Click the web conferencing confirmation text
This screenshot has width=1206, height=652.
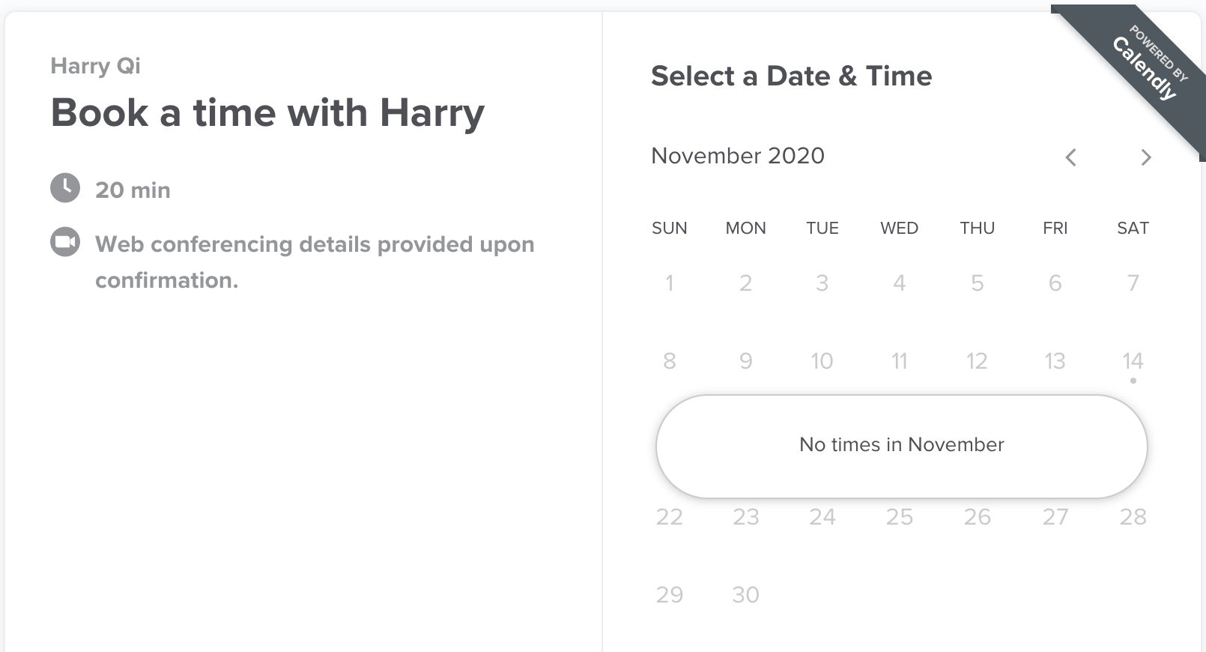(315, 261)
